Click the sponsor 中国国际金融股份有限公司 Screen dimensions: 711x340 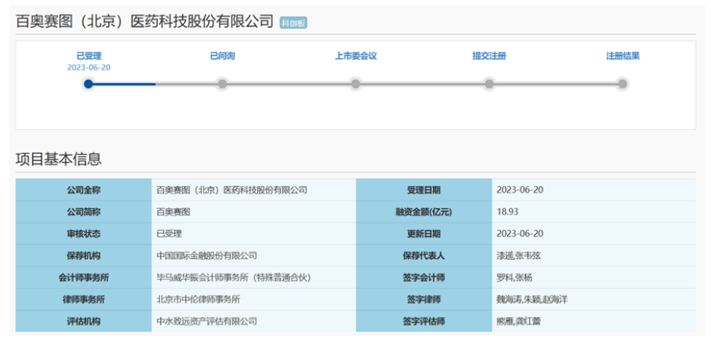[207, 255]
